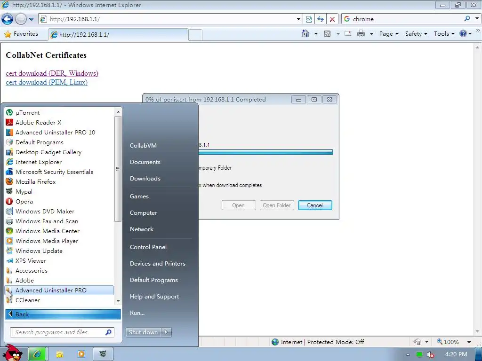
Task: Open the search provider dropdown arrow
Action: (x=477, y=19)
